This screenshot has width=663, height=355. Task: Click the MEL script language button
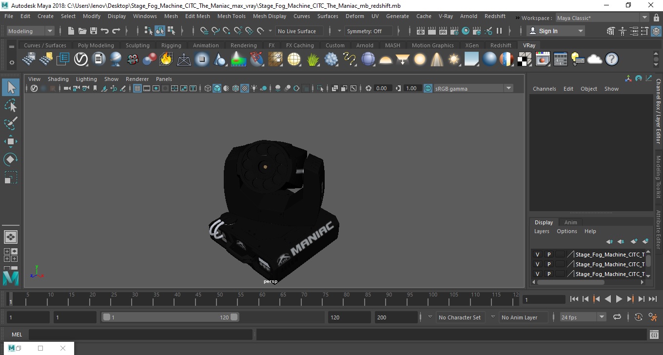pyautogui.click(x=17, y=335)
